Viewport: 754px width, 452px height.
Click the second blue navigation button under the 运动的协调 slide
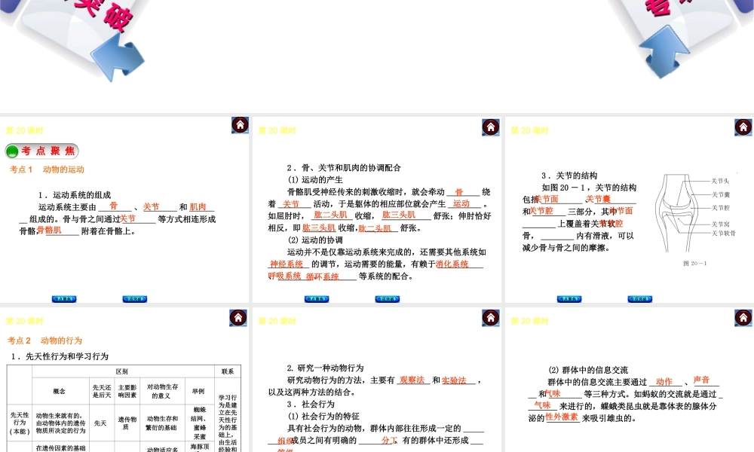[x=387, y=299]
